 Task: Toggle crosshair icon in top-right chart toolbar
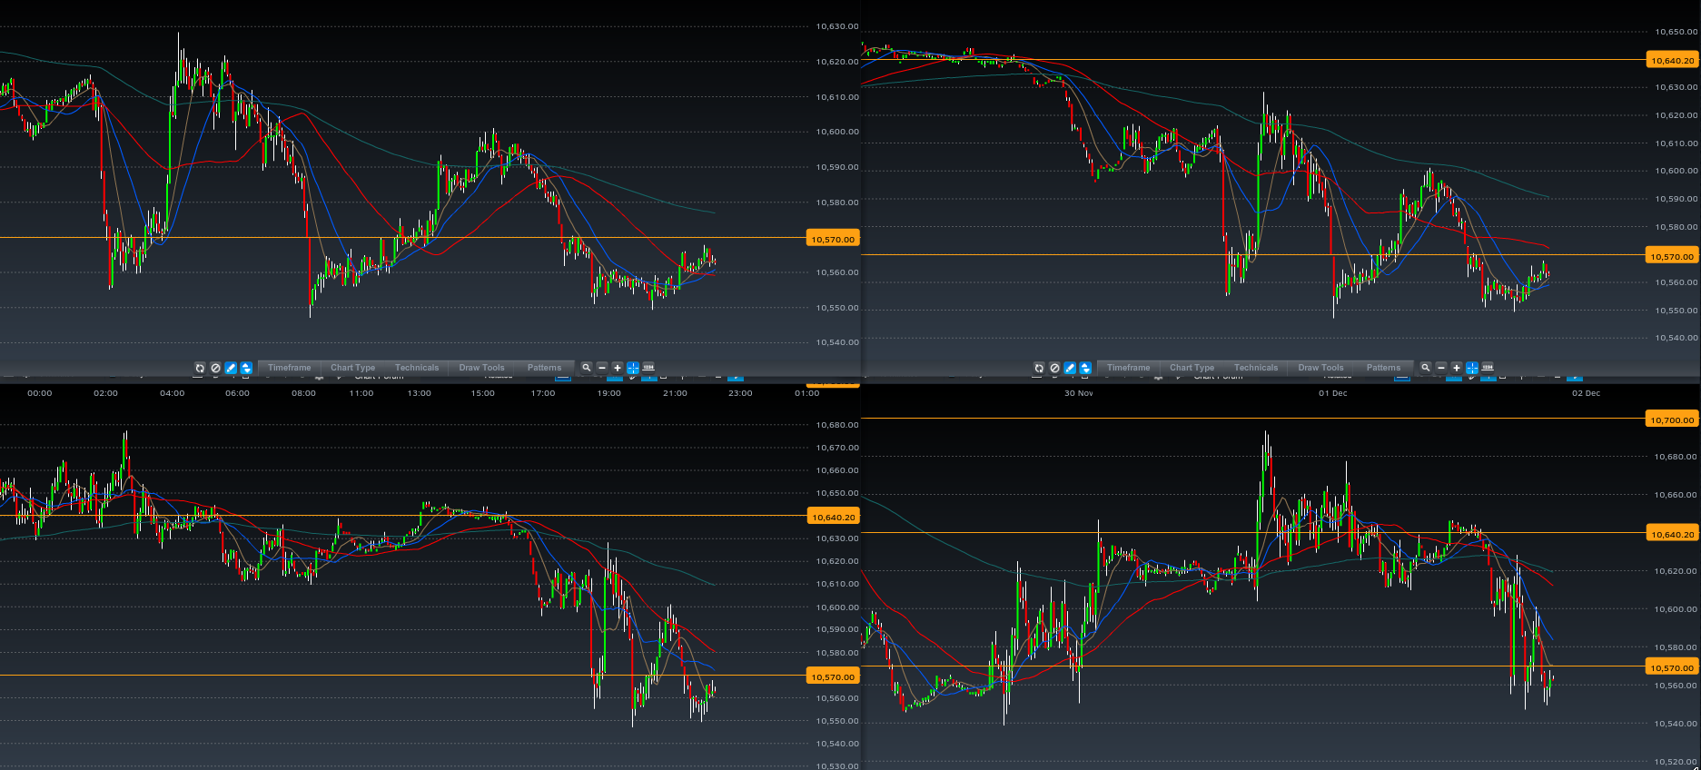pyautogui.click(x=1472, y=368)
